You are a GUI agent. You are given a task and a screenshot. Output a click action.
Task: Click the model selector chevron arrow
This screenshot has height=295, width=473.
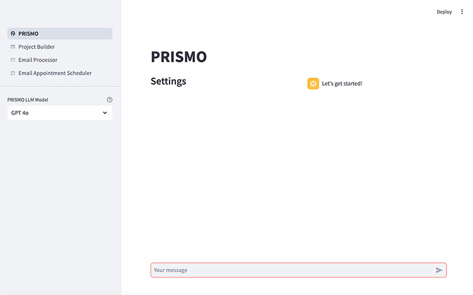(x=105, y=113)
